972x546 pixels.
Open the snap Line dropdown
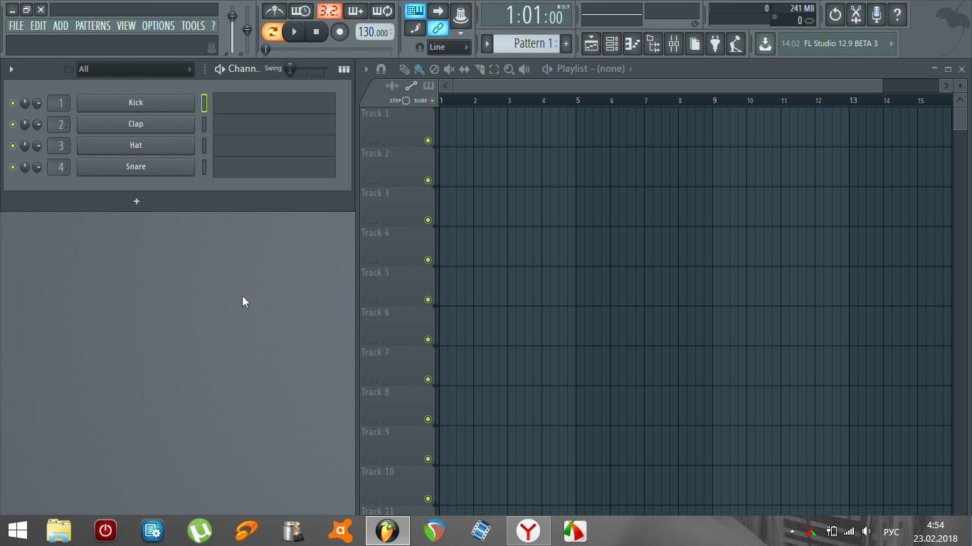[449, 47]
